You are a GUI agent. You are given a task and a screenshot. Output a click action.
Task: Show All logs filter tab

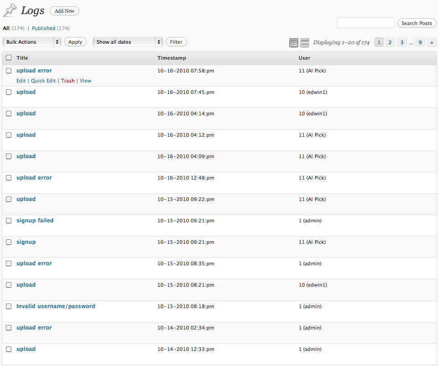6,28
